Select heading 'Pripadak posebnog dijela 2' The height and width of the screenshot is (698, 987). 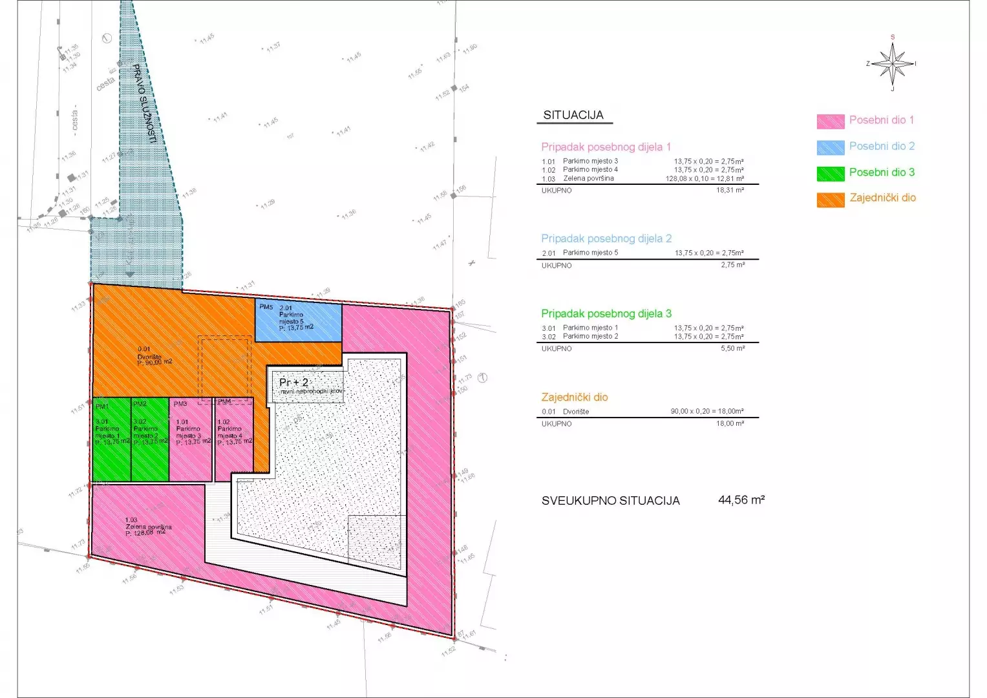pos(606,238)
